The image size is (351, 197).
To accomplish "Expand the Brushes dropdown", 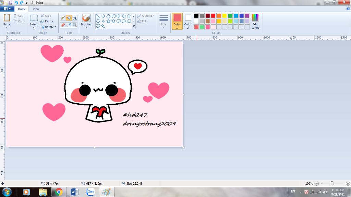I will [86, 27].
